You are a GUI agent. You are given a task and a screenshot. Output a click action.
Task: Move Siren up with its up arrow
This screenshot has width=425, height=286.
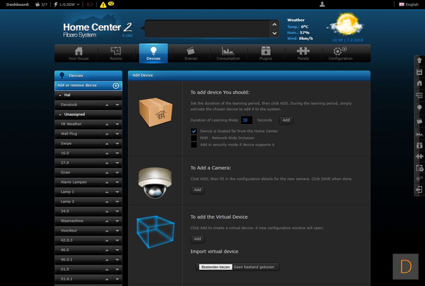[x=107, y=173]
